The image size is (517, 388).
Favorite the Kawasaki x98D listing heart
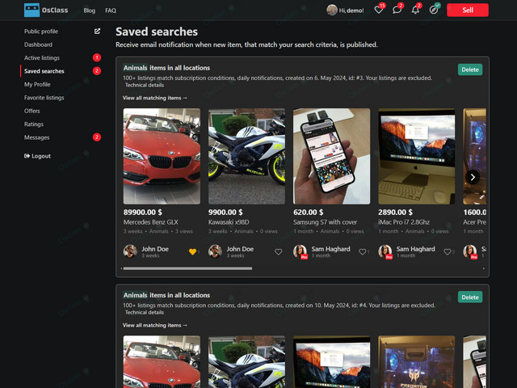278,251
